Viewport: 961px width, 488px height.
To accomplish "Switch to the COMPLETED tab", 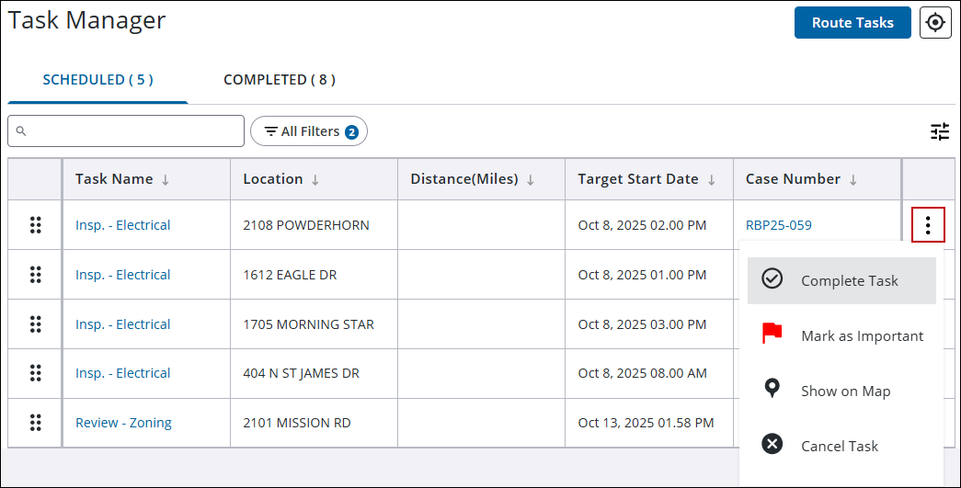I will coord(279,80).
